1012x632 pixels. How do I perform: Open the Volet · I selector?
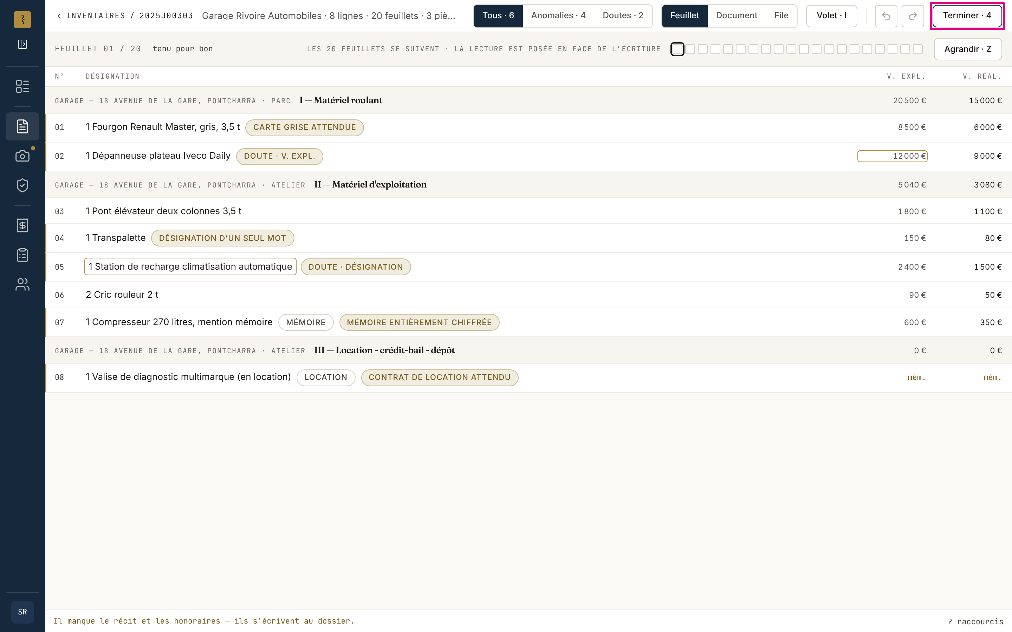click(831, 16)
